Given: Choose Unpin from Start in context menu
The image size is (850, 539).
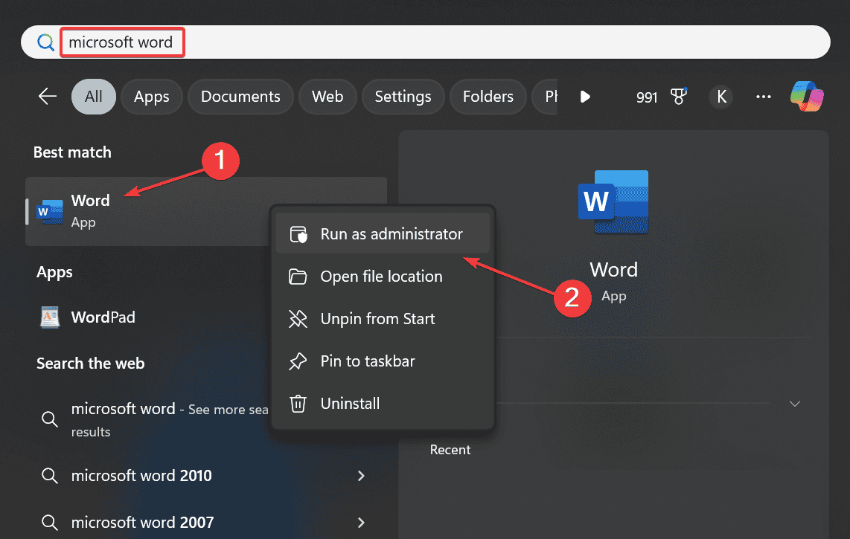Looking at the screenshot, I should [x=383, y=318].
